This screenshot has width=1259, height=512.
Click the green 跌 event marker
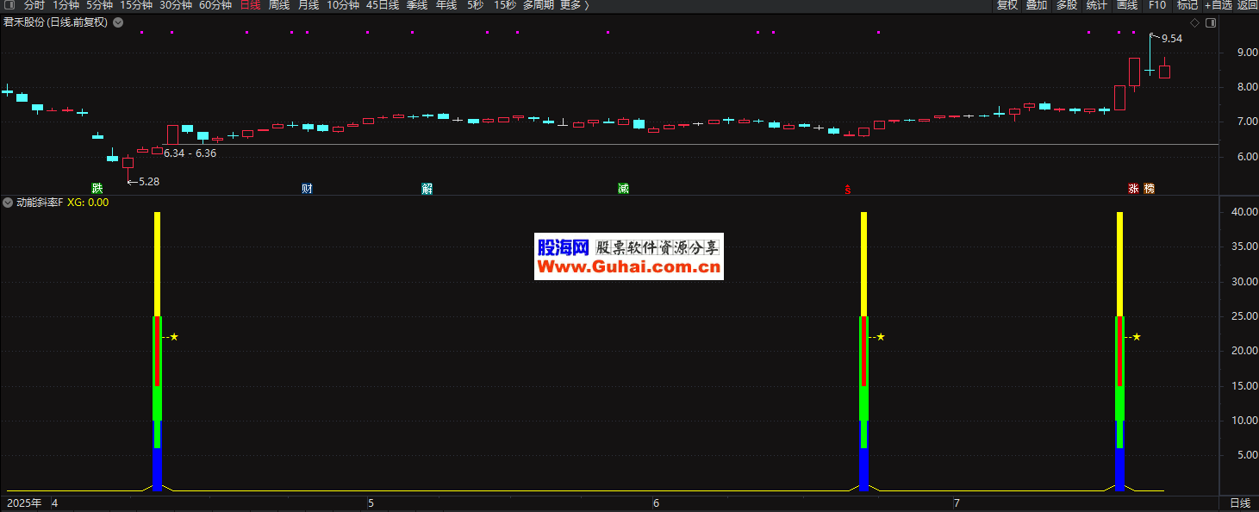point(97,188)
